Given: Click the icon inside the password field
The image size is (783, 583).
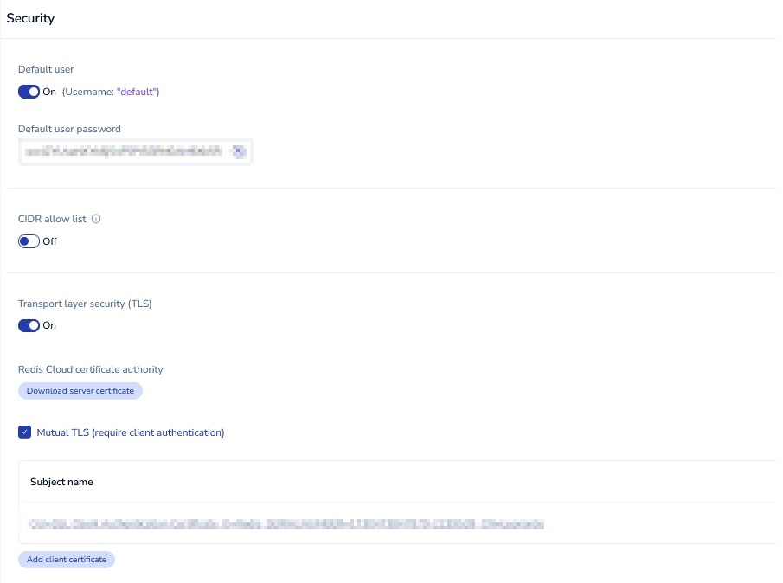Looking at the screenshot, I should 239,152.
